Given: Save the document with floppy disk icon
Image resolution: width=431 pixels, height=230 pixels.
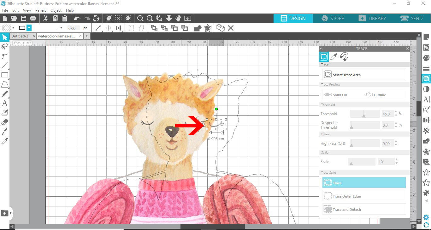Looking at the screenshot, I should coord(24,18).
